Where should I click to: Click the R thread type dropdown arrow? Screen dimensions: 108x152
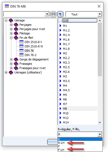point(100,134)
